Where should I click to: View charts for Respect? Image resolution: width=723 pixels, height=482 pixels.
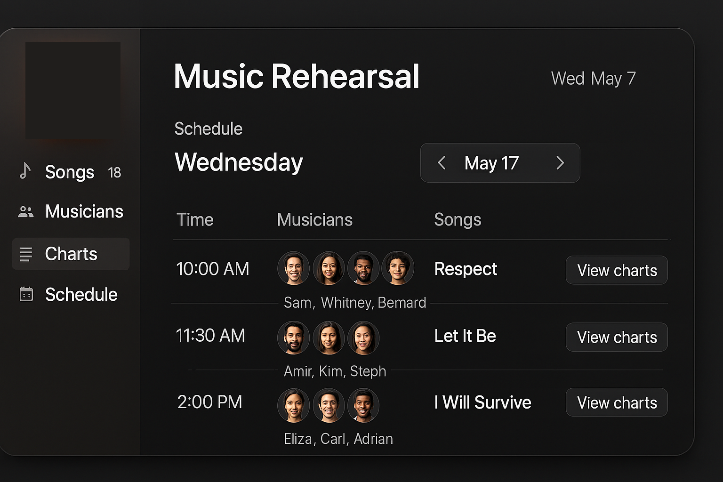click(x=617, y=270)
